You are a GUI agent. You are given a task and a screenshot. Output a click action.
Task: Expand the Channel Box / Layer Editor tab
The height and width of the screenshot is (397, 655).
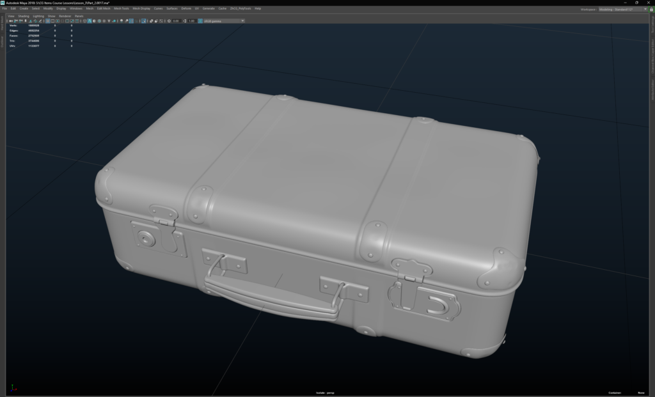652,56
